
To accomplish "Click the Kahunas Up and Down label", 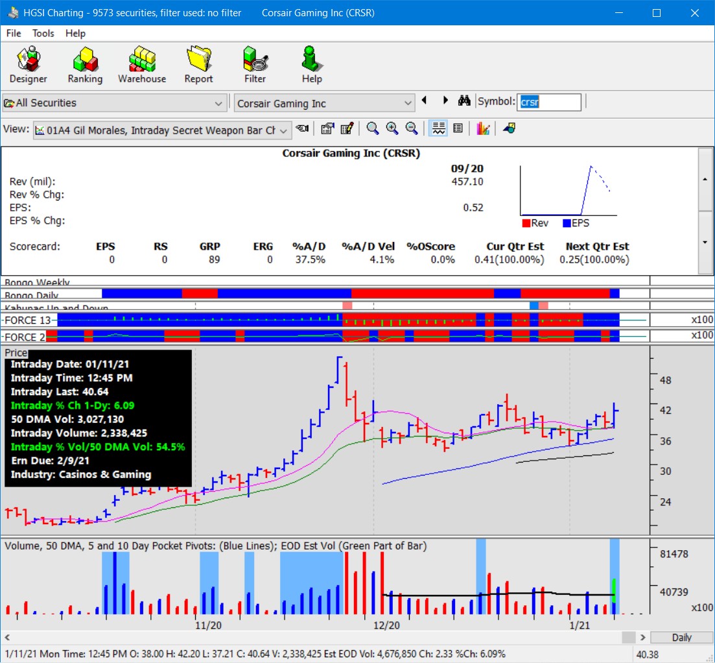I will pyautogui.click(x=56, y=307).
